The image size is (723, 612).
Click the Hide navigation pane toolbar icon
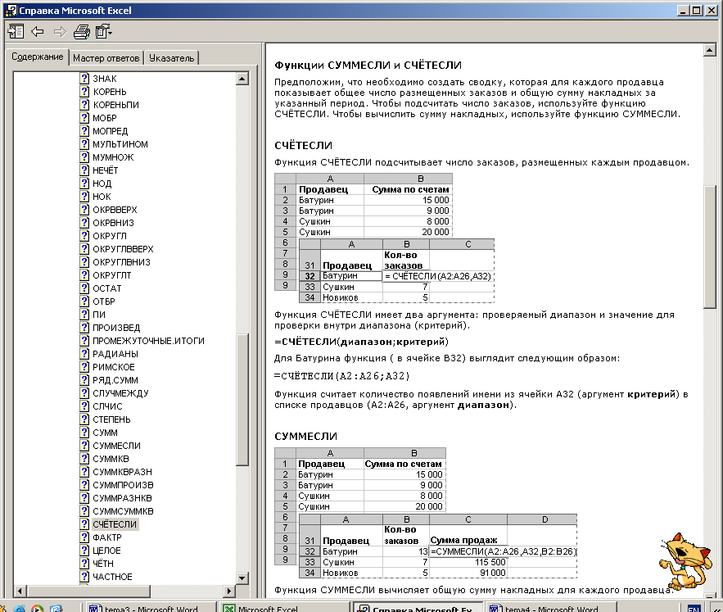pyautogui.click(x=16, y=31)
